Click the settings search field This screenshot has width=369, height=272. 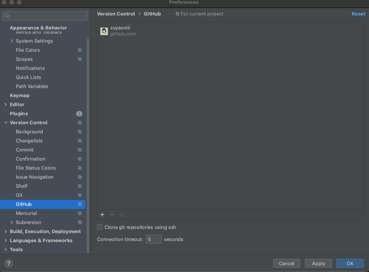45,16
